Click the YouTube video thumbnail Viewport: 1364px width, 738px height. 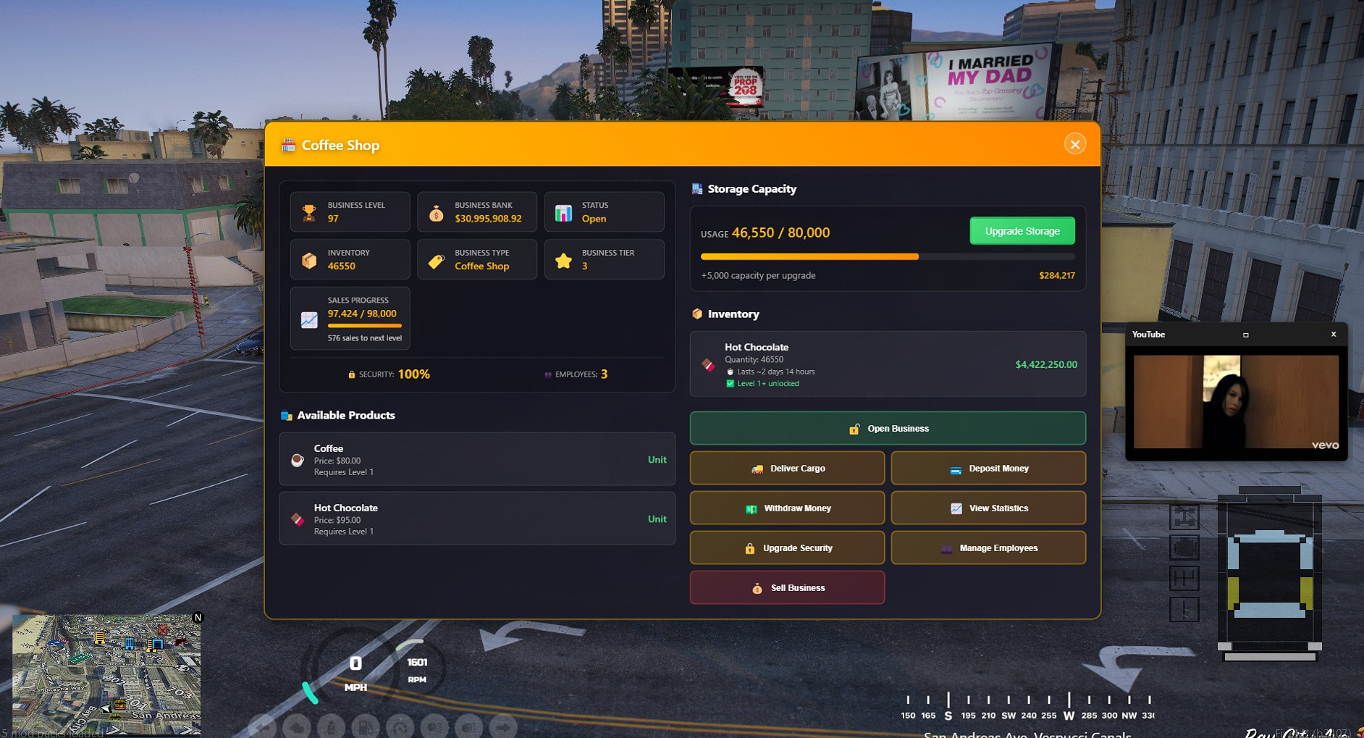pos(1236,402)
